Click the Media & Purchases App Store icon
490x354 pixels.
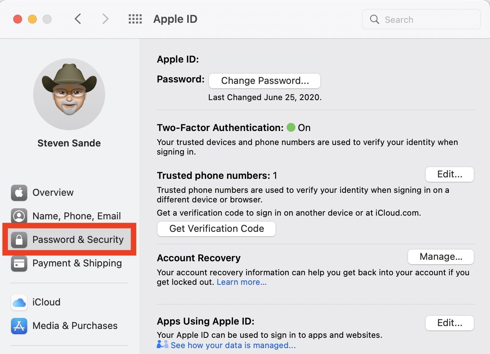click(x=19, y=326)
